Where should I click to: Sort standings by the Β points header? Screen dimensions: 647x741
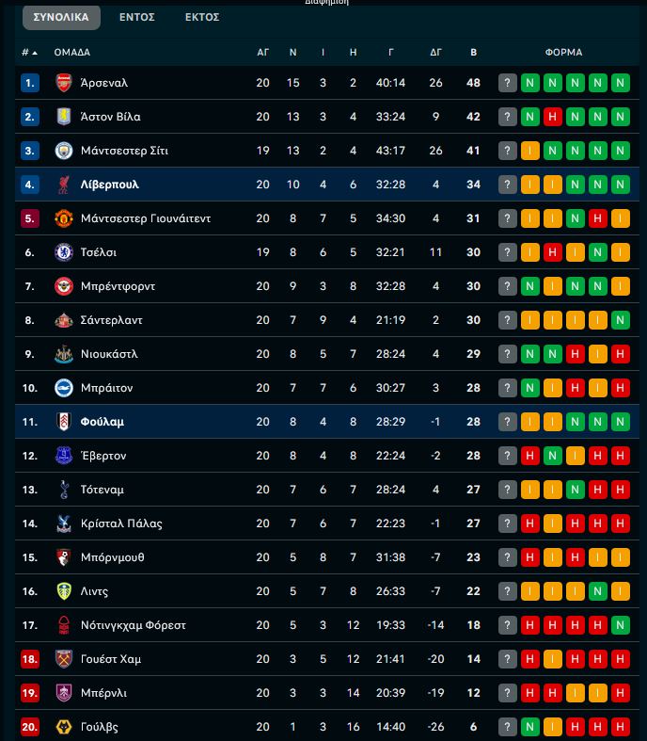point(473,53)
